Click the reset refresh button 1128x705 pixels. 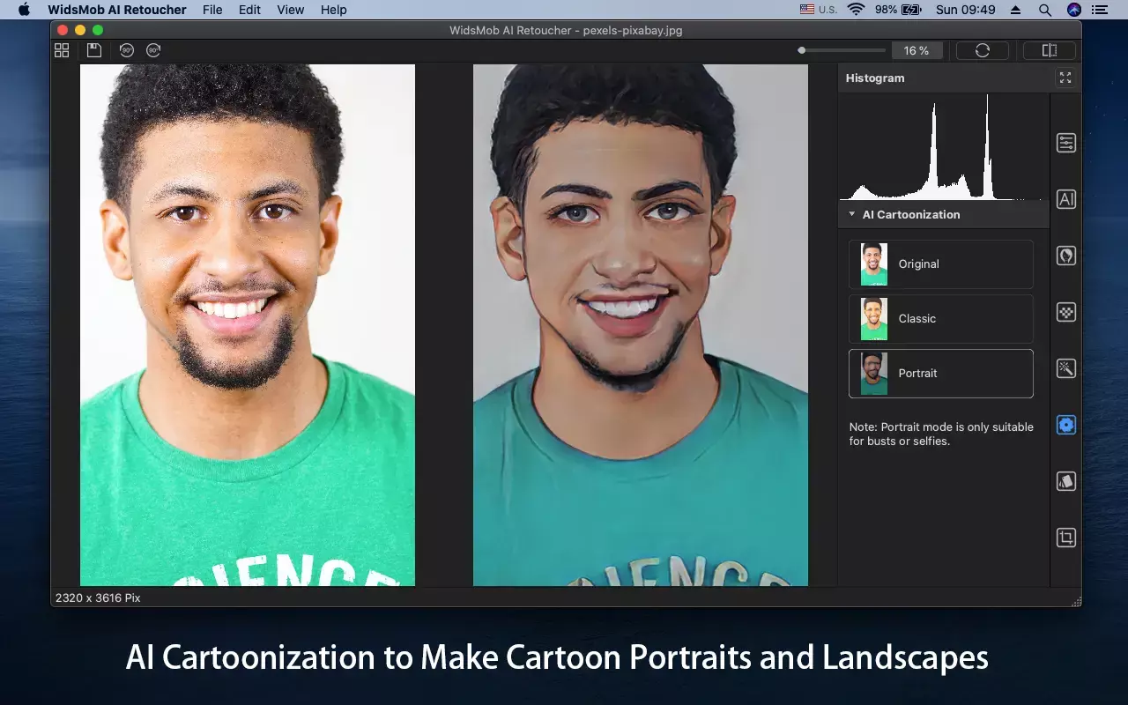[x=982, y=51]
